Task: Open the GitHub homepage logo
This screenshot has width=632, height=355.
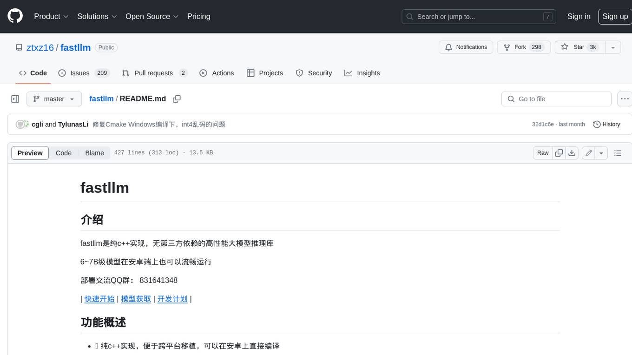Action: (x=15, y=16)
